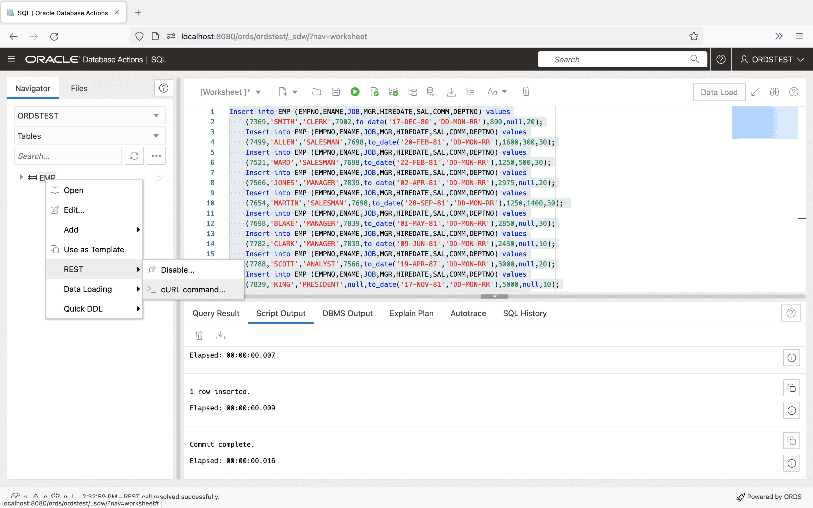Click the Download results icon
Image resolution: width=813 pixels, height=508 pixels.
pyautogui.click(x=221, y=335)
